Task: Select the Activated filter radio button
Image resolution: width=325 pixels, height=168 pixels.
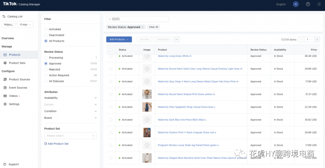Action: pyautogui.click(x=46, y=29)
